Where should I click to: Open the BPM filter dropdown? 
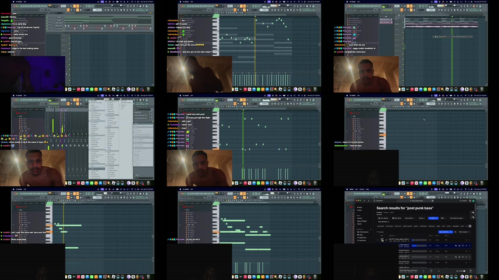point(443,218)
